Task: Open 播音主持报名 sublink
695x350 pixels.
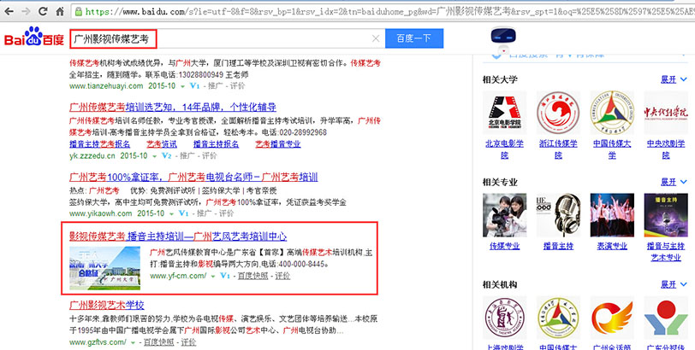Action: 216,144
